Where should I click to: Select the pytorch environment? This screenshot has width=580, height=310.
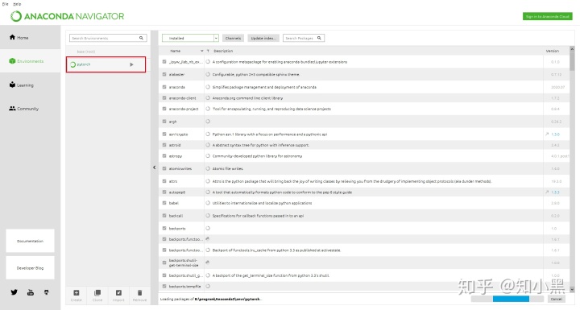pos(84,64)
